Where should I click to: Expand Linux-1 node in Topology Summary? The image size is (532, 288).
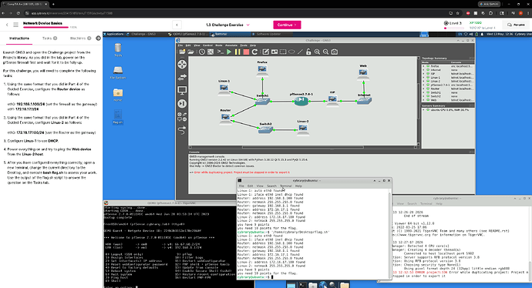pyautogui.click(x=424, y=77)
